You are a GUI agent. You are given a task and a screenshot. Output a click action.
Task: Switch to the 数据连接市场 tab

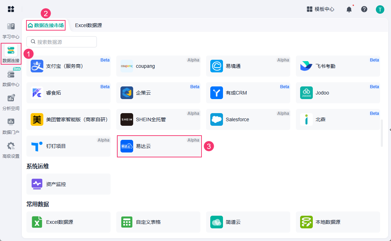pos(46,25)
